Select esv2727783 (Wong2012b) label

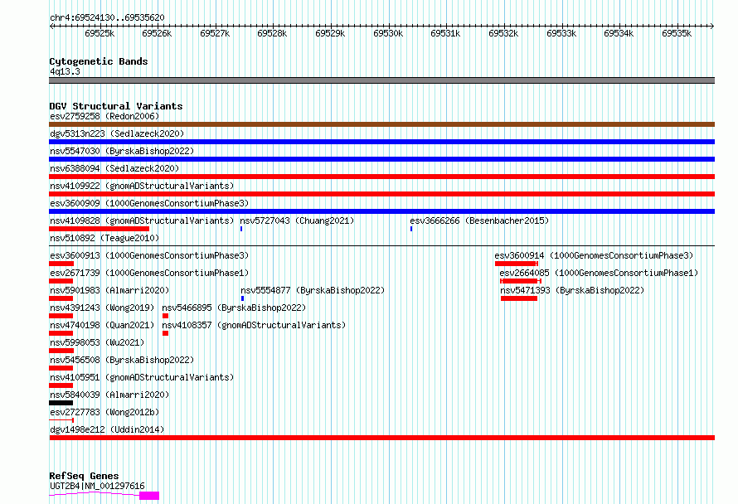104,412
